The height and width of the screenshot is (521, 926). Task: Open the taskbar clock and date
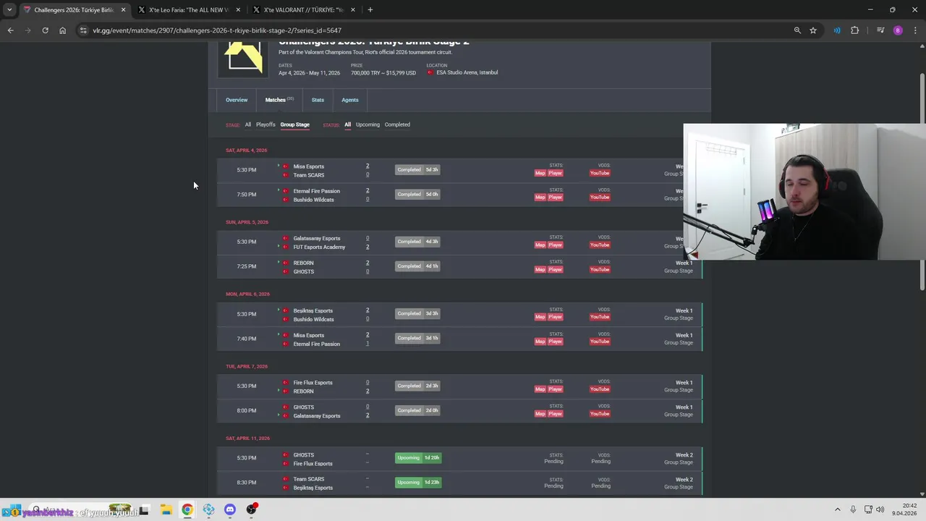904,509
